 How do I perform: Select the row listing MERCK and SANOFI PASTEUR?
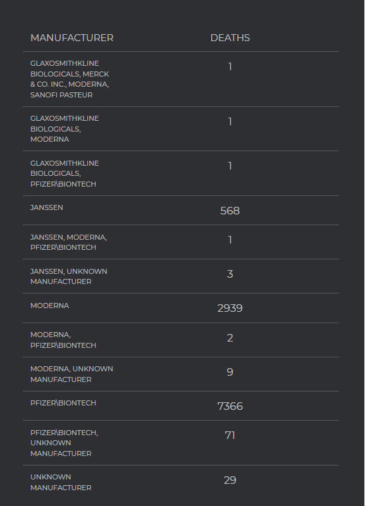click(x=181, y=79)
